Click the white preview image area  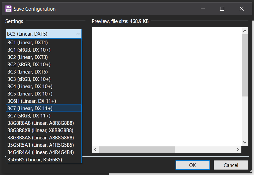tap(167, 87)
